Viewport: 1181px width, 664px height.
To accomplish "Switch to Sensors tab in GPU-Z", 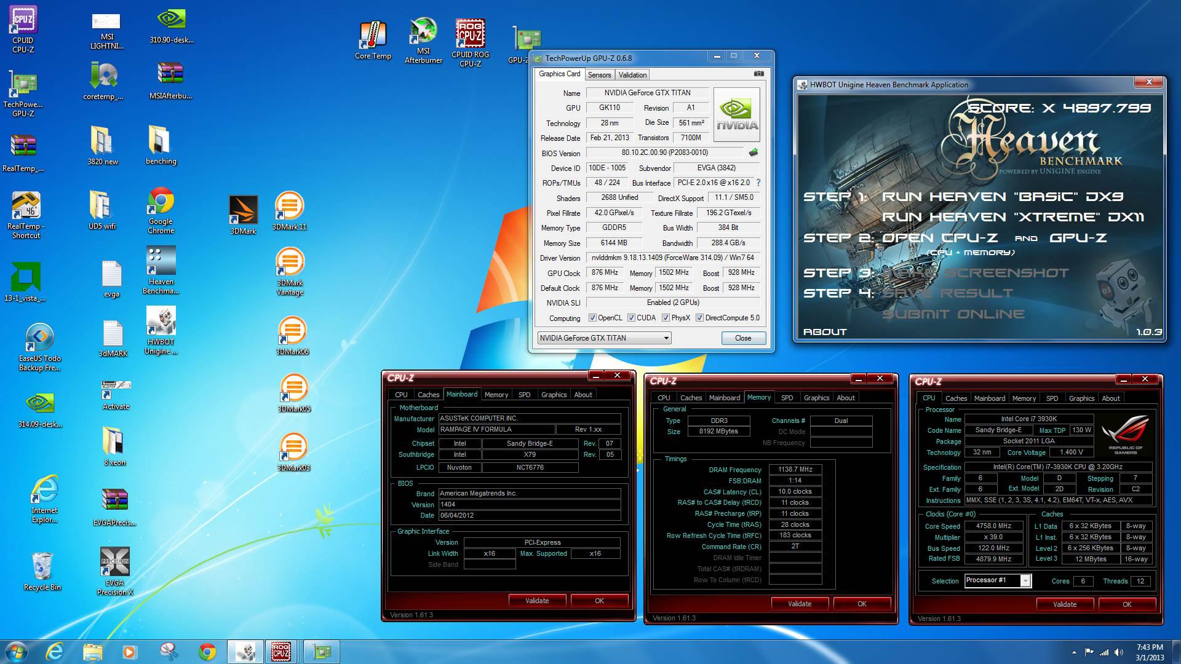I will 599,75.
